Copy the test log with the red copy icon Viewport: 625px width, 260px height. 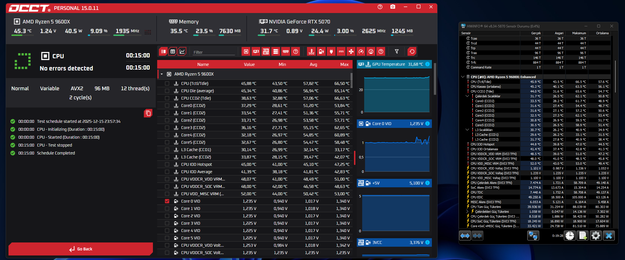[x=148, y=113]
